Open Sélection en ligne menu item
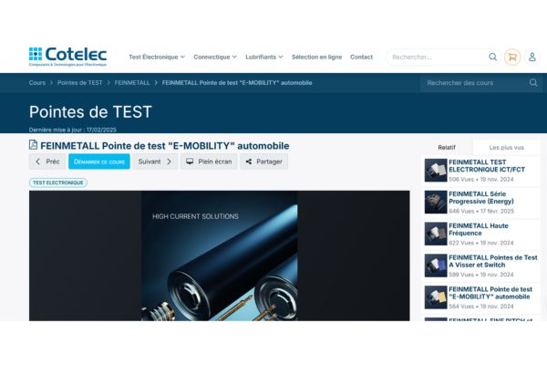This screenshot has width=547, height=365. pos(316,57)
